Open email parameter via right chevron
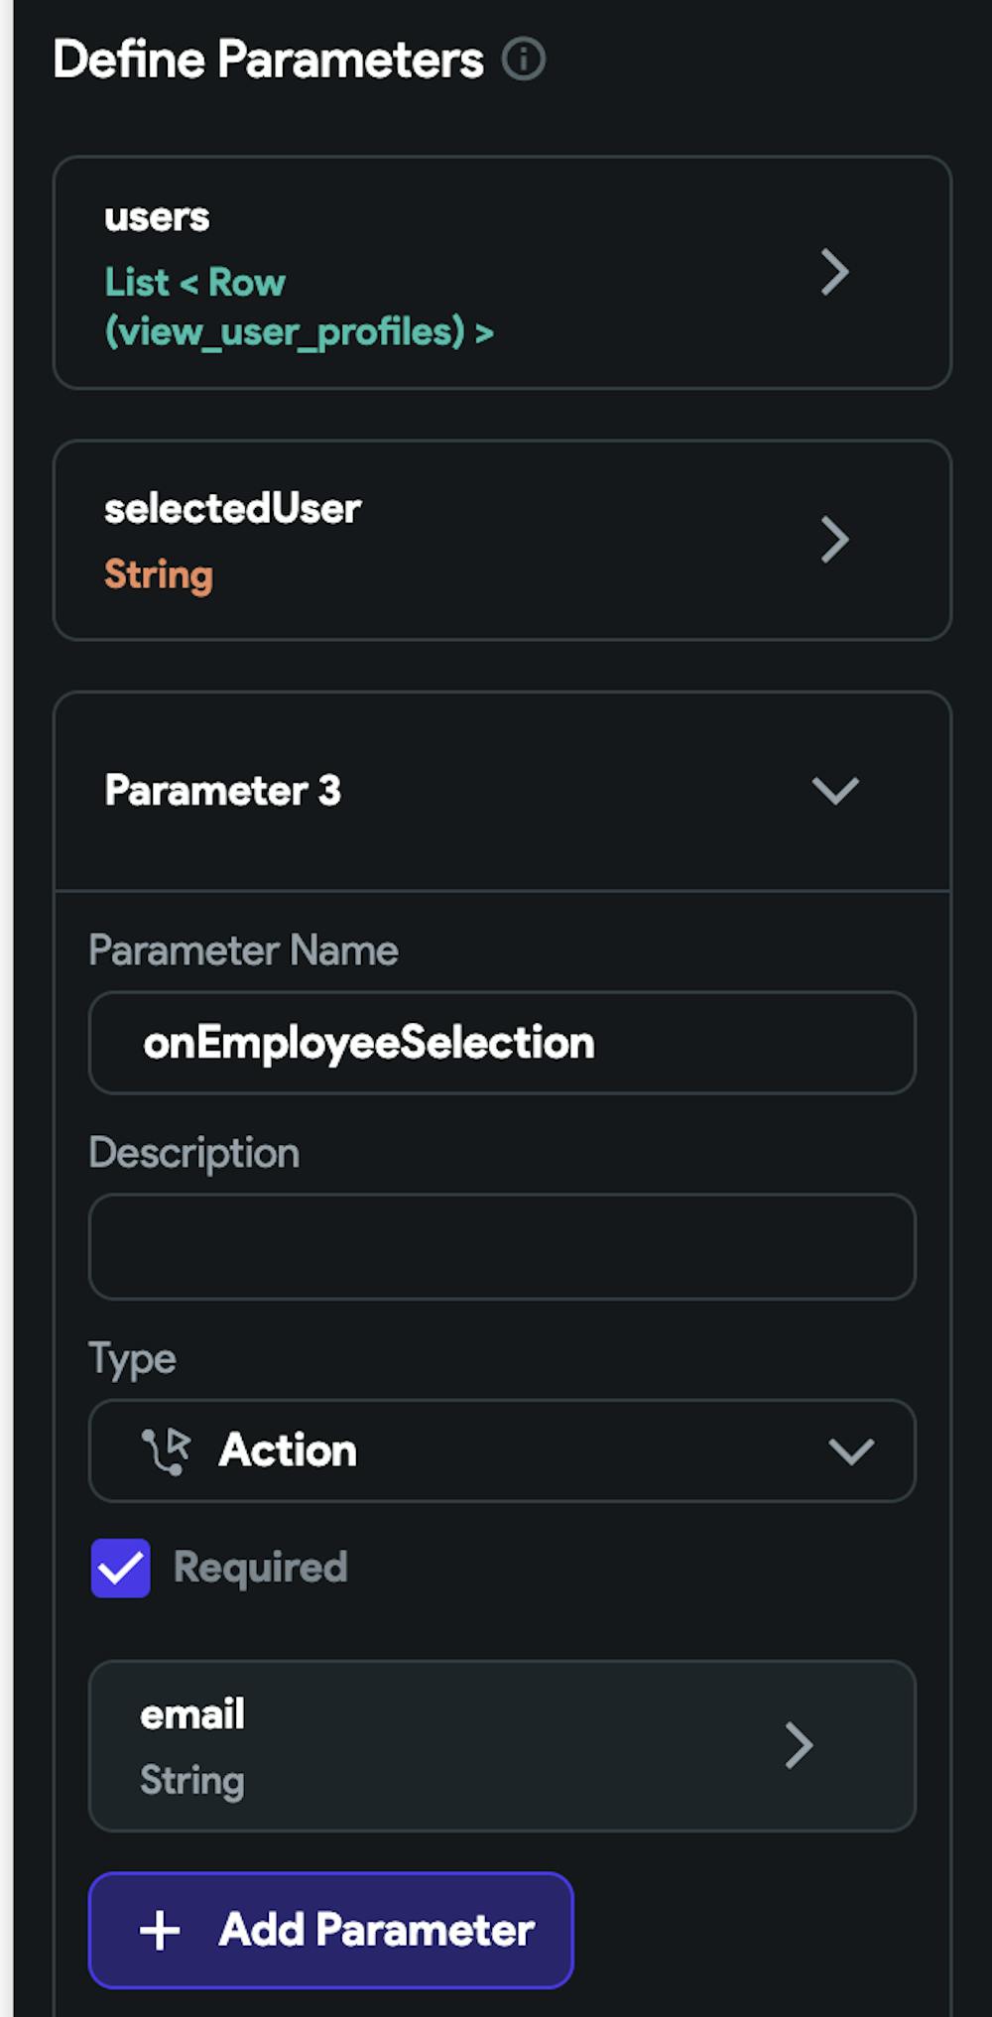 pyautogui.click(x=800, y=1746)
